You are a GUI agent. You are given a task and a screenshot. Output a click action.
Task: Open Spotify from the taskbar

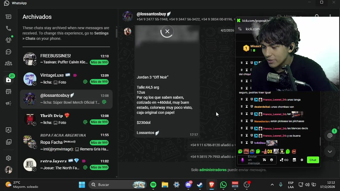point(153,185)
